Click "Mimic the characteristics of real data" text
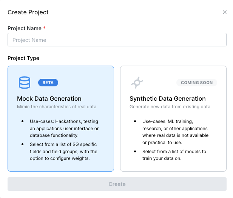Image resolution: width=233 pixels, height=198 pixels. [57, 107]
